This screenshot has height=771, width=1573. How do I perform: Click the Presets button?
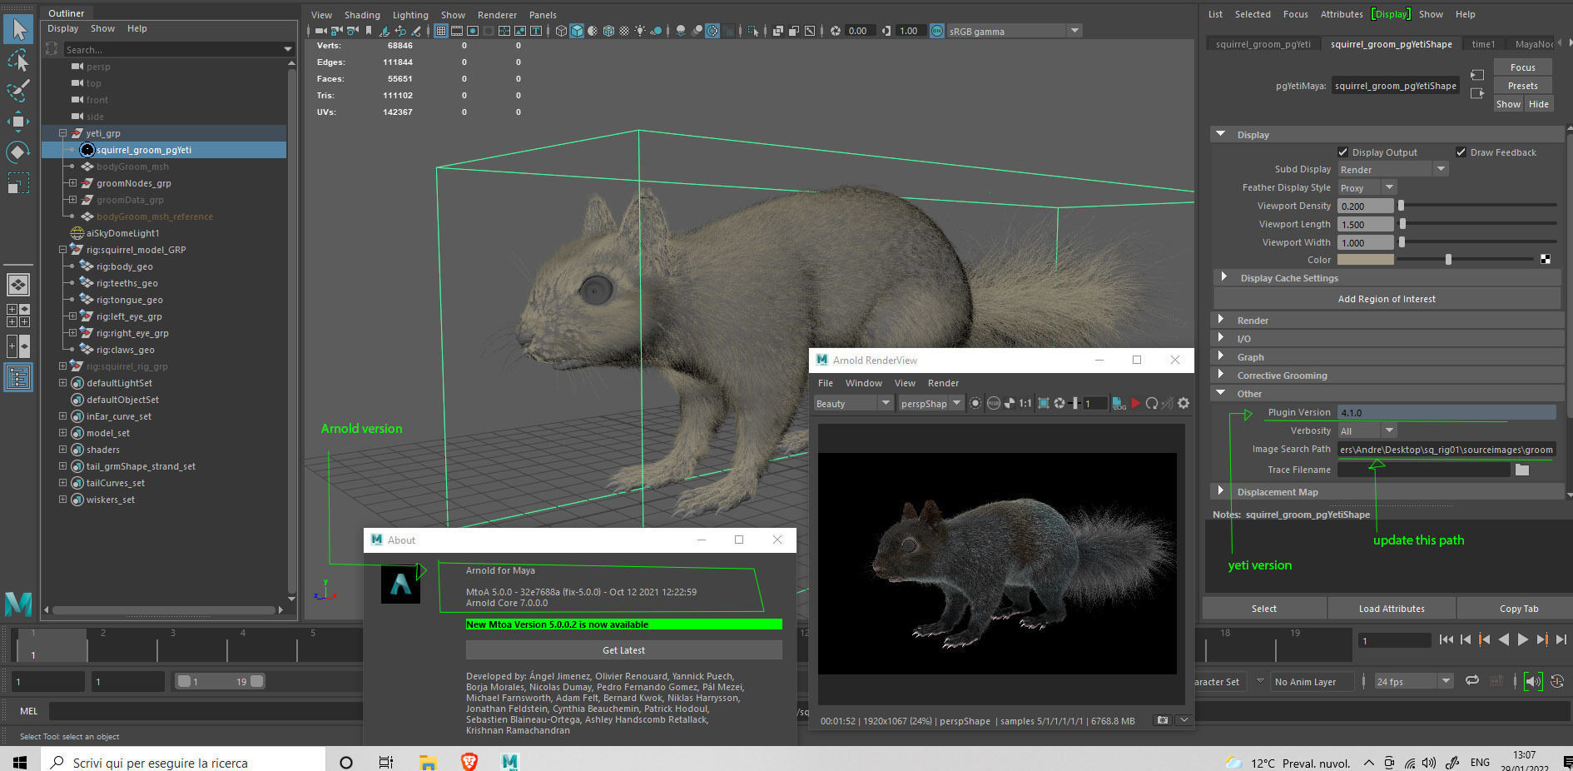(x=1522, y=86)
